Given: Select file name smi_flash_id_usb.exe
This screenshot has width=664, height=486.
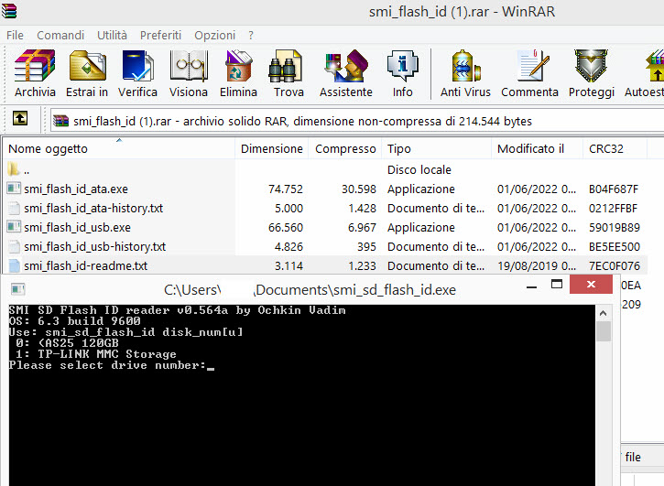Looking at the screenshot, I should click(x=77, y=227).
